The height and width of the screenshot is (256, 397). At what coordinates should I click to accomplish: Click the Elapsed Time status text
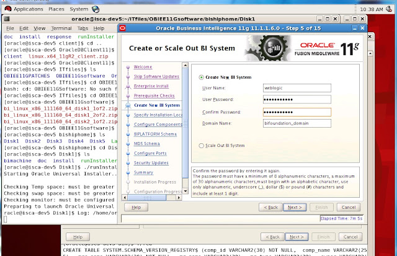click(341, 218)
